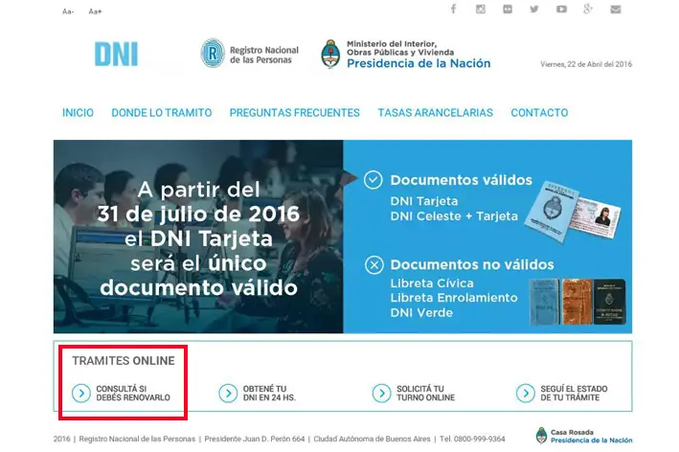Click the Libreta Cívica text
The height and width of the screenshot is (452, 679).
432,283
